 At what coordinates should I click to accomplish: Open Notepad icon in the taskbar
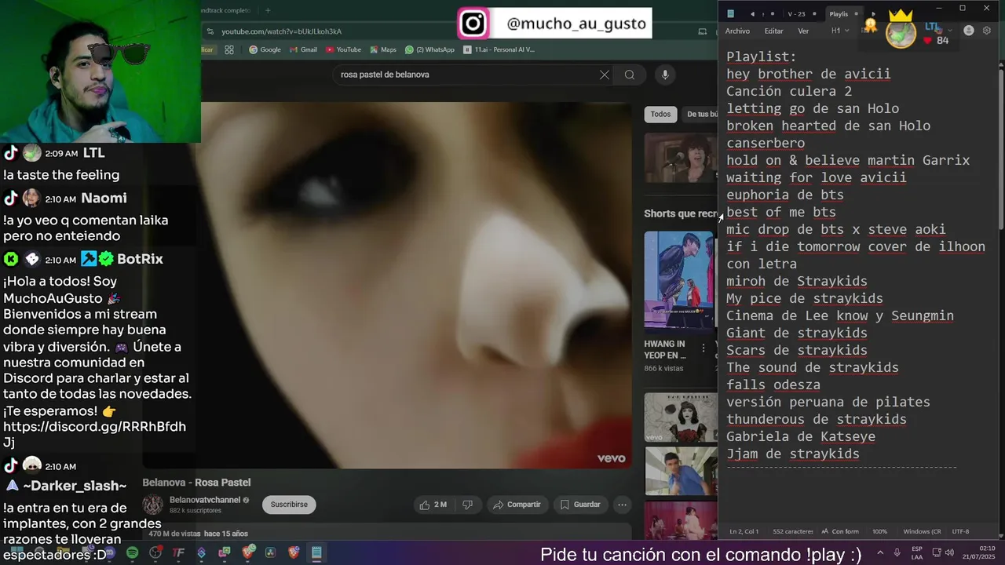[316, 552]
